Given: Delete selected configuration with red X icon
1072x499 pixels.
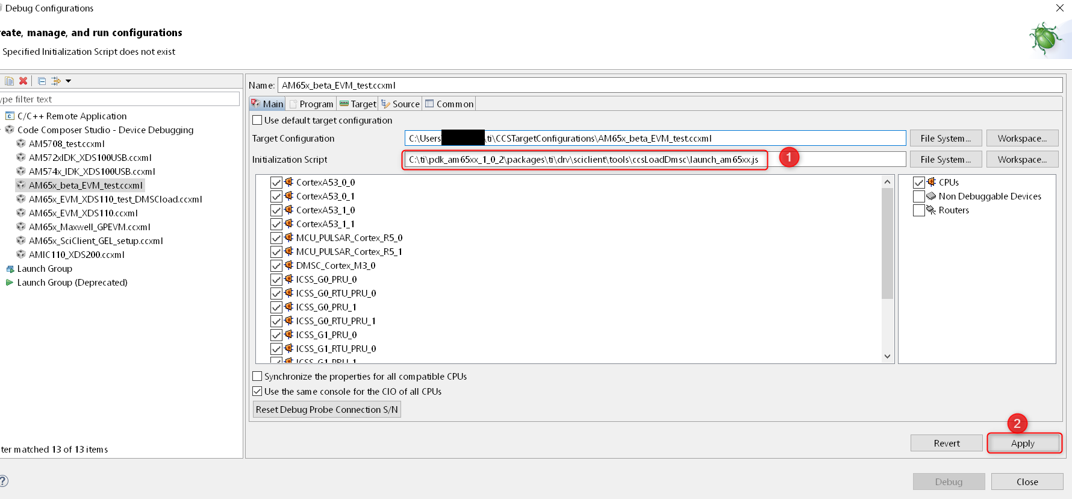Looking at the screenshot, I should click(x=23, y=81).
